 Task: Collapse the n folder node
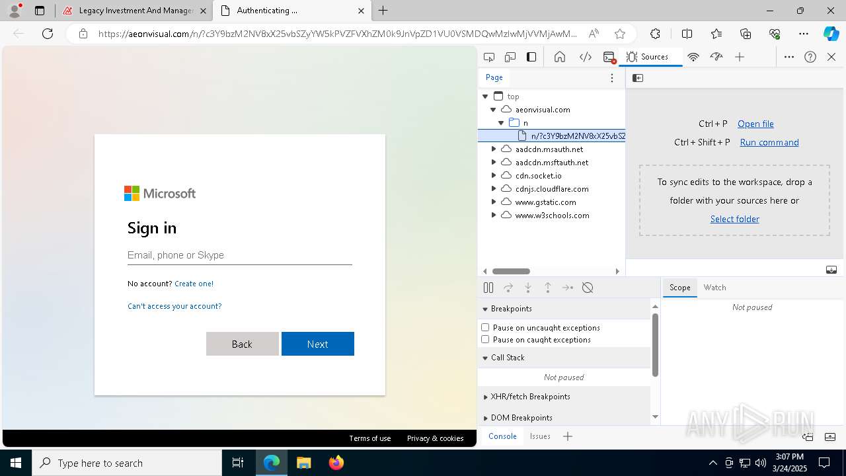click(501, 123)
